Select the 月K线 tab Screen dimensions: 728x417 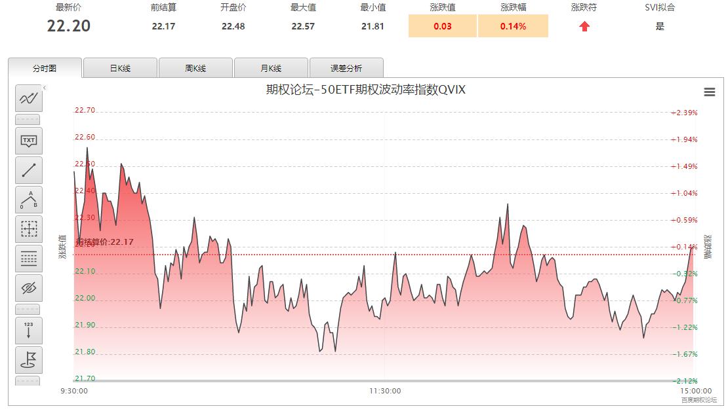270,67
